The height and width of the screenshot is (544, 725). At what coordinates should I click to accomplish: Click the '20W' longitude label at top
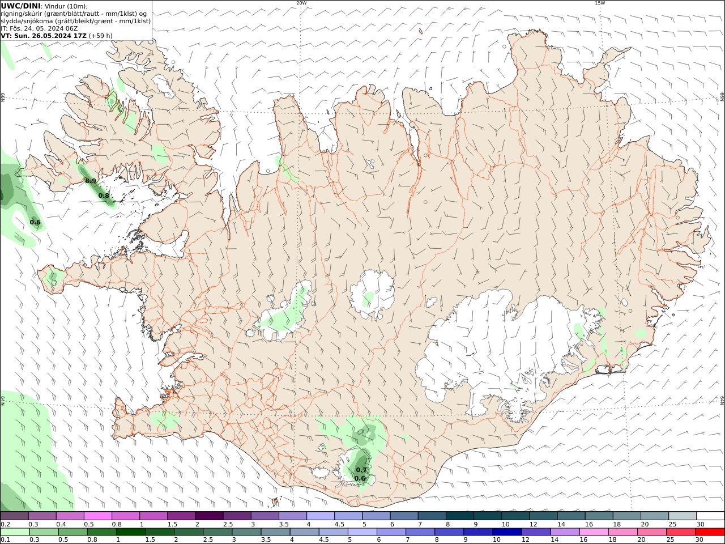301,3
